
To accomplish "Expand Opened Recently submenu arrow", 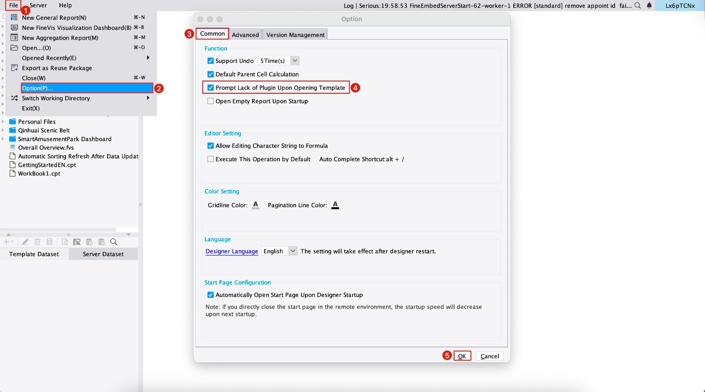I will point(148,58).
